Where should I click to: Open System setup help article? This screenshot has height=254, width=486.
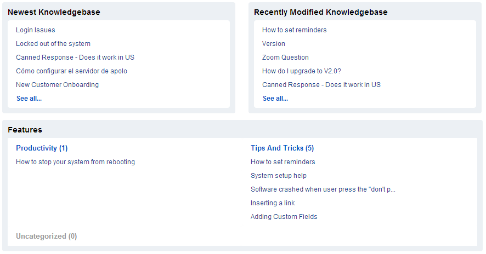278,175
